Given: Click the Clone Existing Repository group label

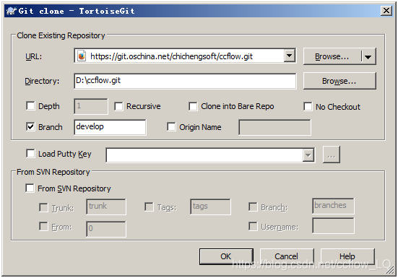Looking at the screenshot, I should coord(61,35).
